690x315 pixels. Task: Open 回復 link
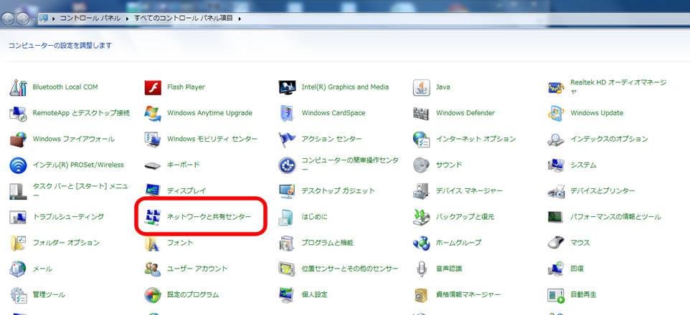(x=577, y=269)
